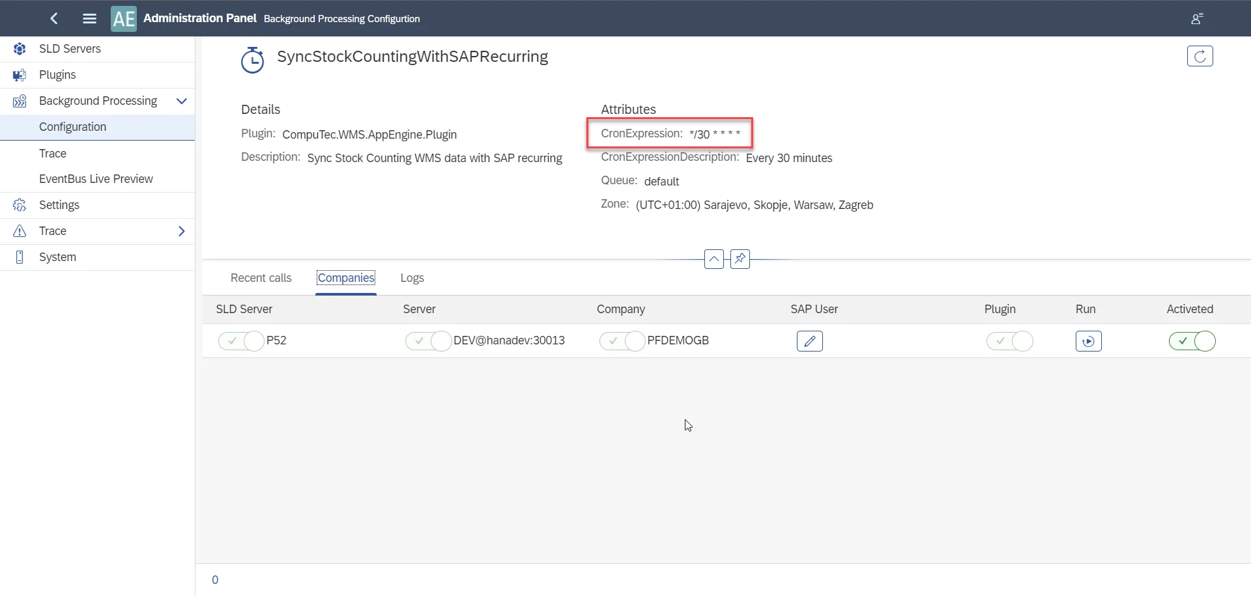
Task: Toggle the Company PFDEMOGB switch
Action: 622,341
